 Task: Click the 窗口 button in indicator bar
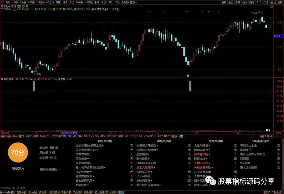(x=22, y=136)
